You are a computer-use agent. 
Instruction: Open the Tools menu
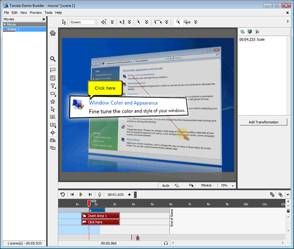[49, 13]
